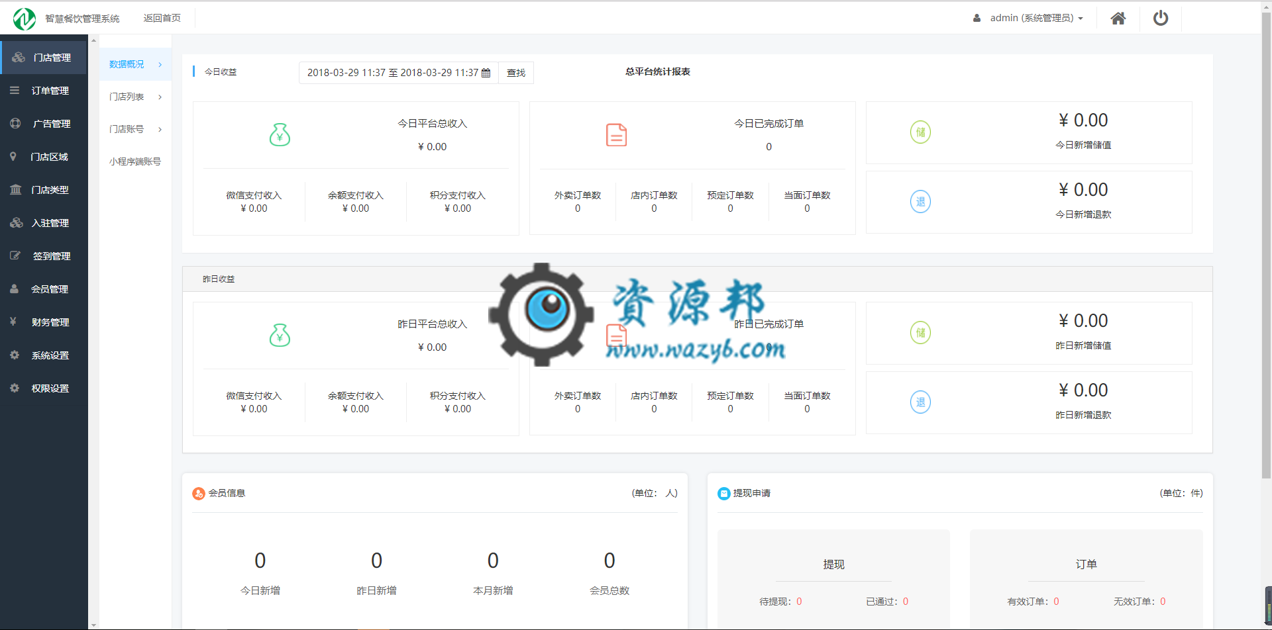Click the 广告管理 sidebar icon
This screenshot has height=630, width=1272.
pyautogui.click(x=16, y=124)
